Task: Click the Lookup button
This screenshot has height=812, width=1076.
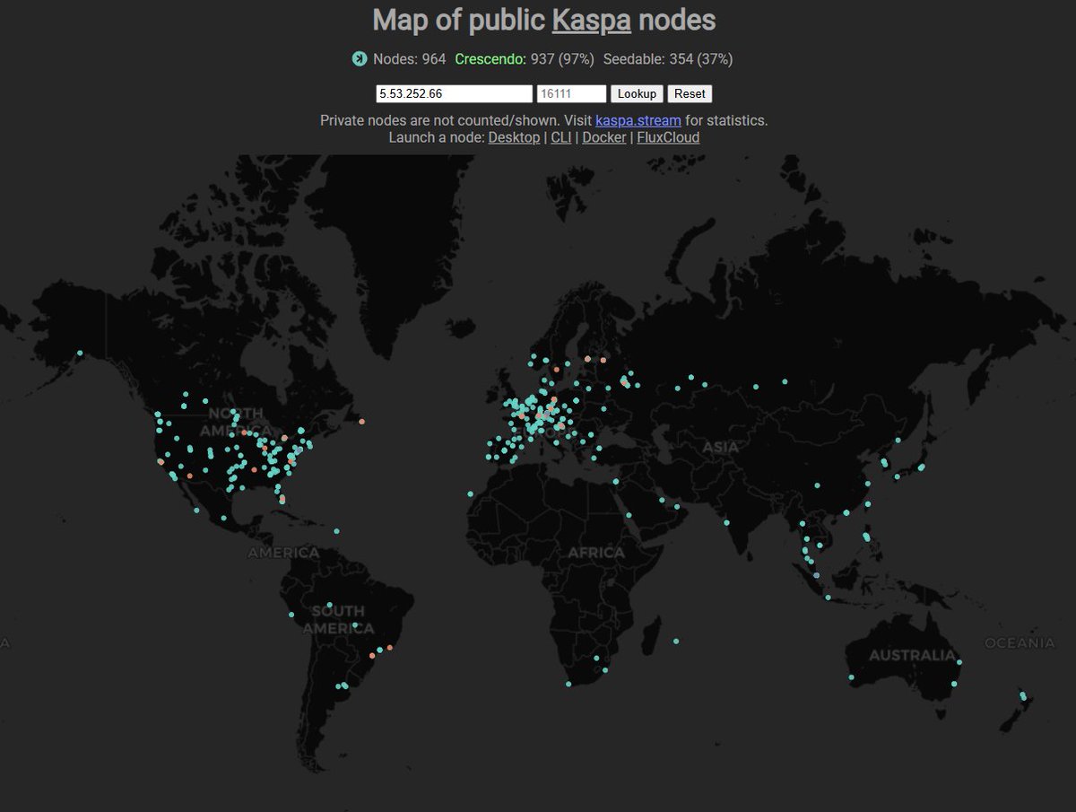Action: click(x=638, y=93)
